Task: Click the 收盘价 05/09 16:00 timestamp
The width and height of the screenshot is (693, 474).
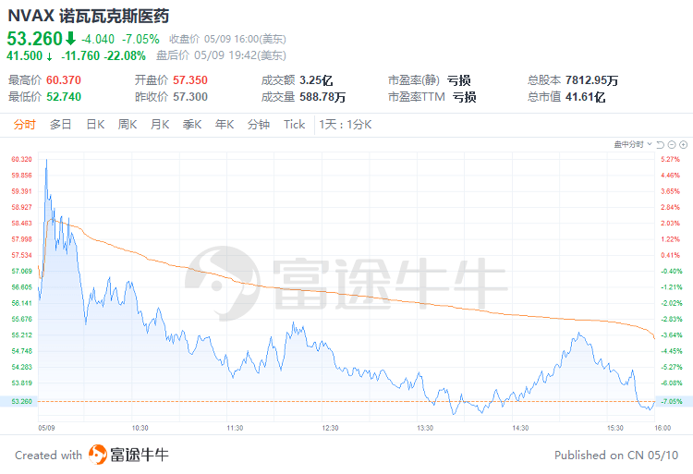Action: [x=227, y=39]
